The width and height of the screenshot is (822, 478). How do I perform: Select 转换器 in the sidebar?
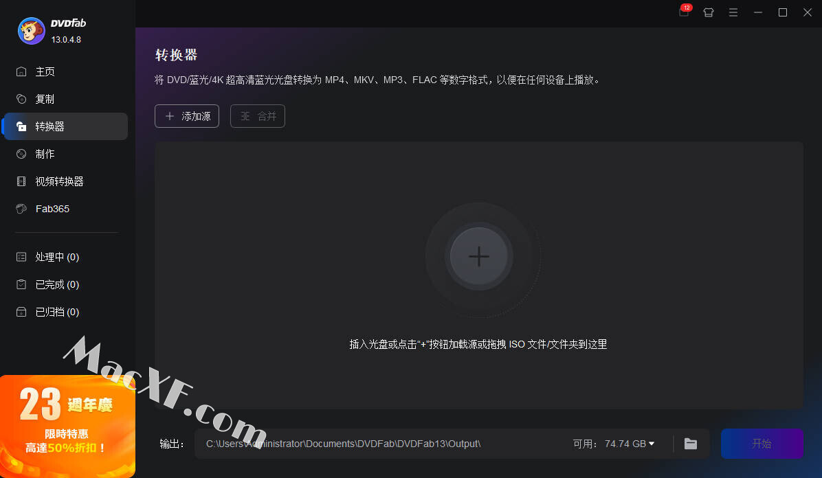49,126
